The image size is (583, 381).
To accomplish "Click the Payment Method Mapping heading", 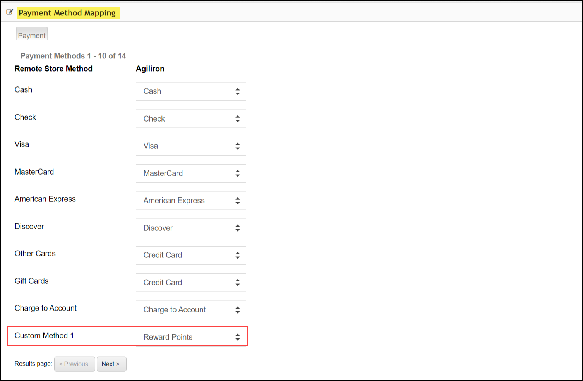I will [67, 13].
